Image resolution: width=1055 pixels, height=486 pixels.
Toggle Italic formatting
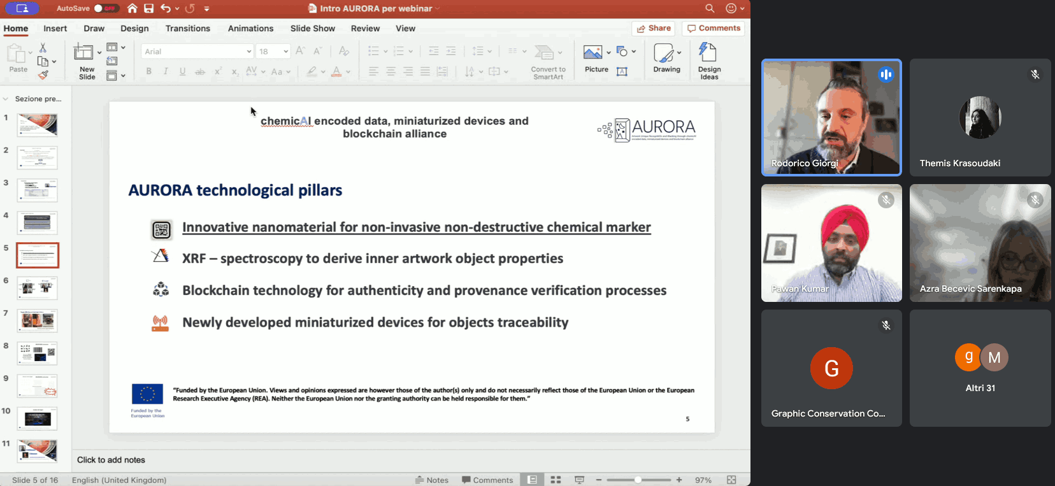pos(166,71)
